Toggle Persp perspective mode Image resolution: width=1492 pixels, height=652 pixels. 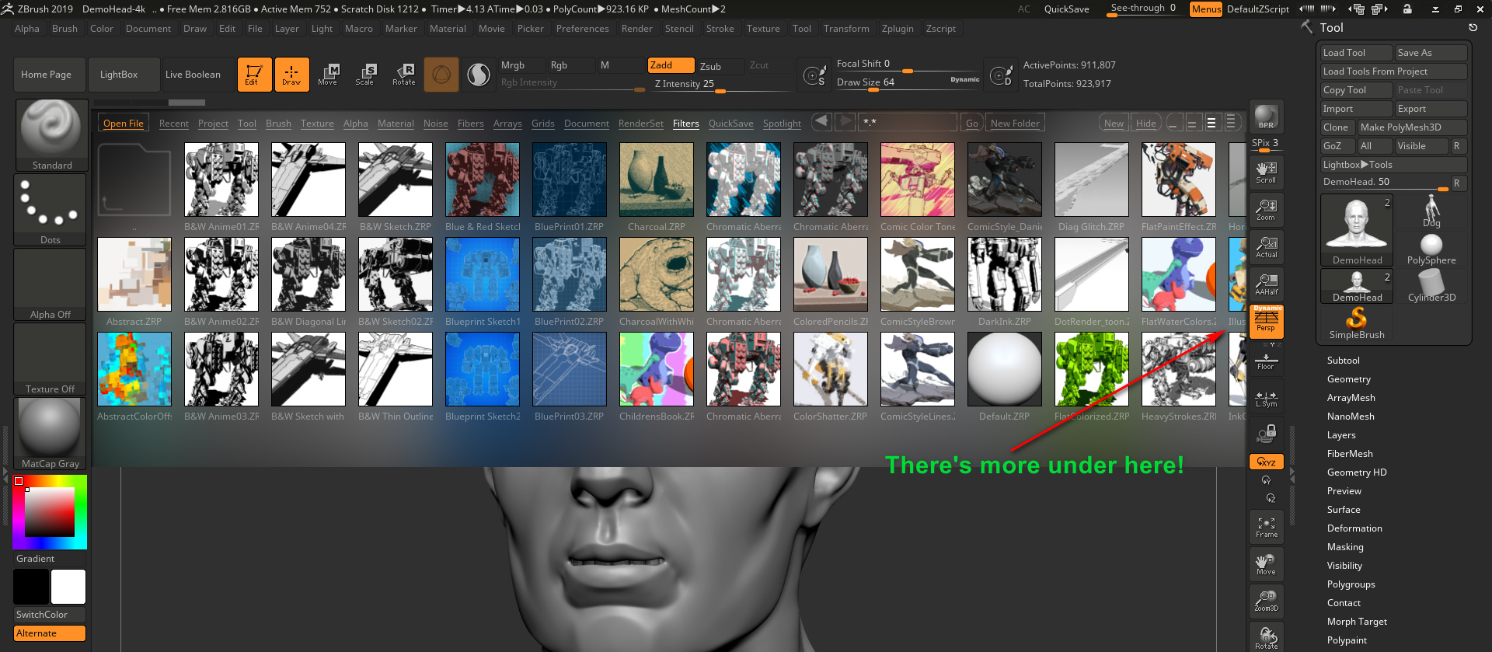coord(1266,321)
